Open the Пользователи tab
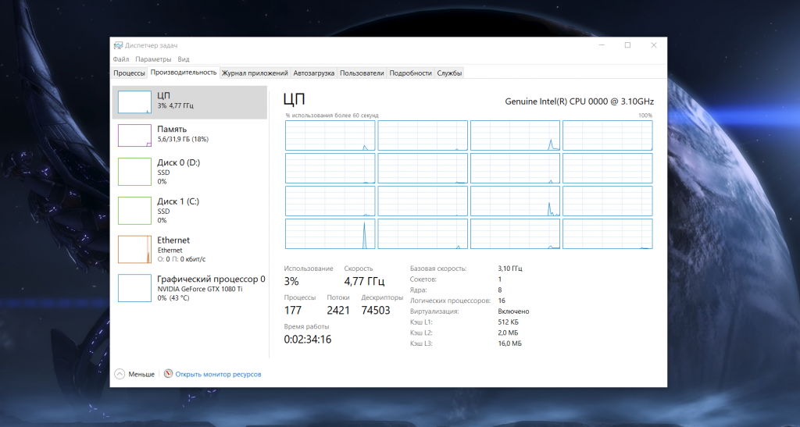The image size is (800, 427). [362, 73]
